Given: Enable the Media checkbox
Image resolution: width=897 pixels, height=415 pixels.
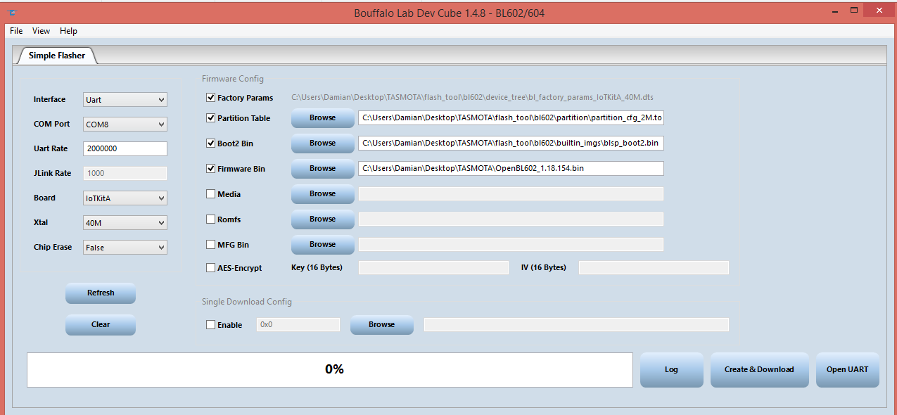Looking at the screenshot, I should pyautogui.click(x=210, y=194).
